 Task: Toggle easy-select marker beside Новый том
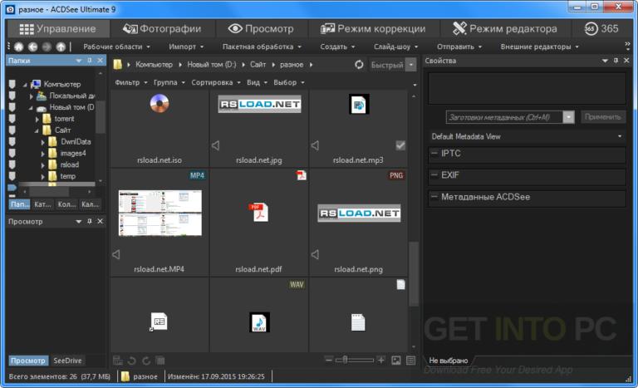[12, 106]
